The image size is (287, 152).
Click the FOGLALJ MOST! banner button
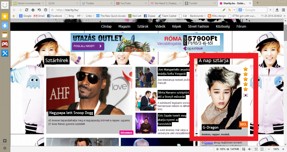[x=88, y=46]
